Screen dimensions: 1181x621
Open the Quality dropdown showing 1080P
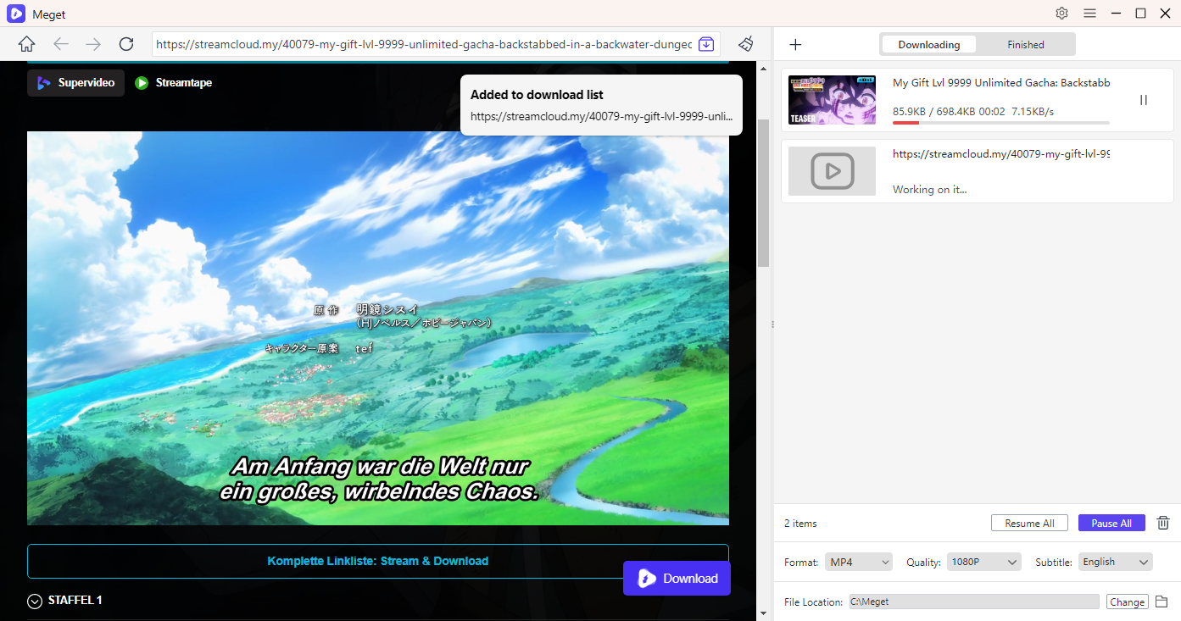(x=983, y=562)
